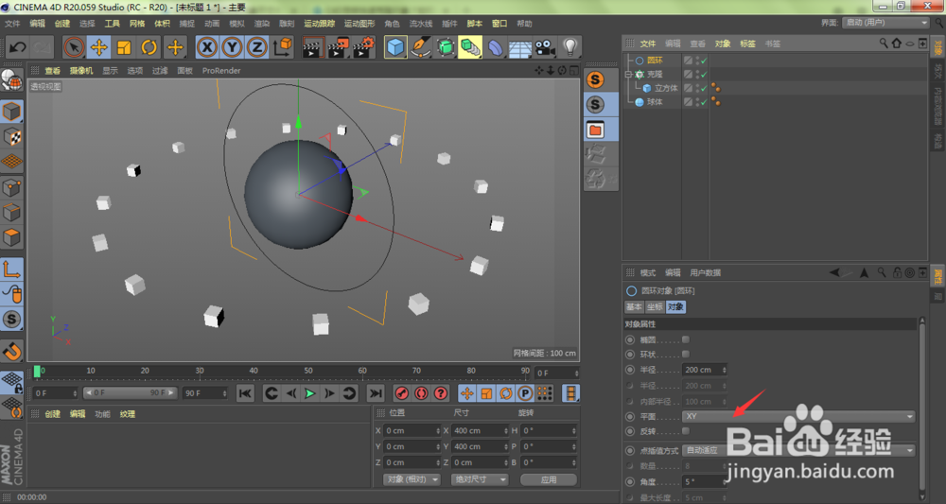The width and height of the screenshot is (946, 504).
Task: Click the Autokeying button
Action: click(421, 393)
